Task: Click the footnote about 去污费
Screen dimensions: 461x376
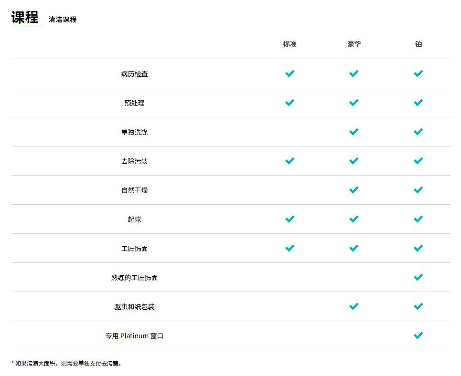Action: coord(67,364)
